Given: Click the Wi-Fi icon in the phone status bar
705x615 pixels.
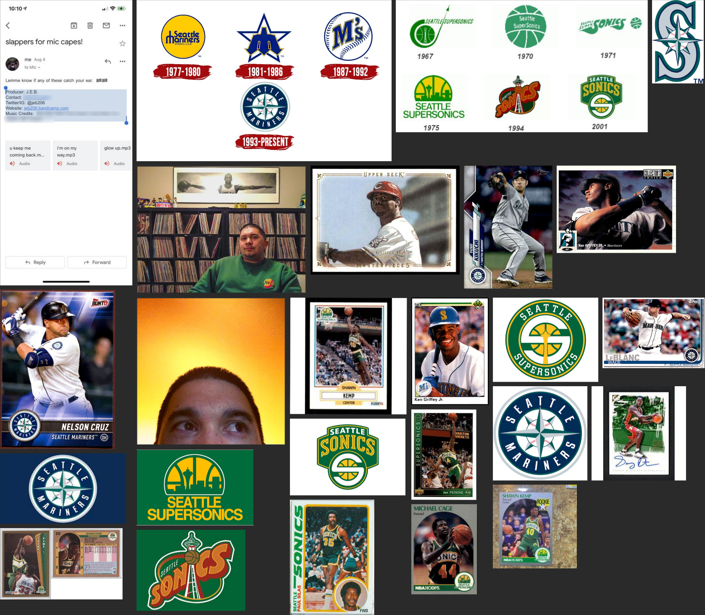Looking at the screenshot, I should (113, 8).
